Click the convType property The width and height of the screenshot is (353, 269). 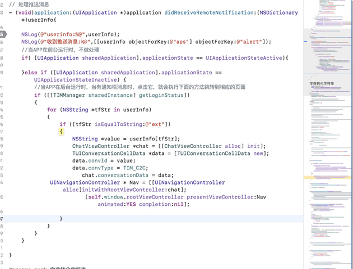[x=101, y=168]
